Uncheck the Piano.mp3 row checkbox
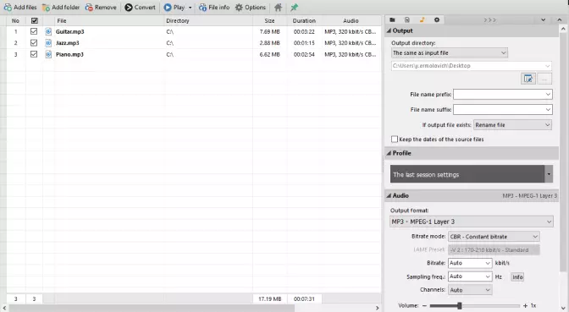This screenshot has height=312, width=569. 34,54
